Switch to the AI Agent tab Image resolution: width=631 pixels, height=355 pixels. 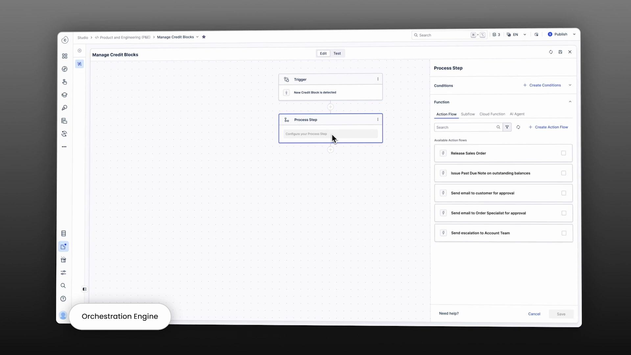[517, 114]
